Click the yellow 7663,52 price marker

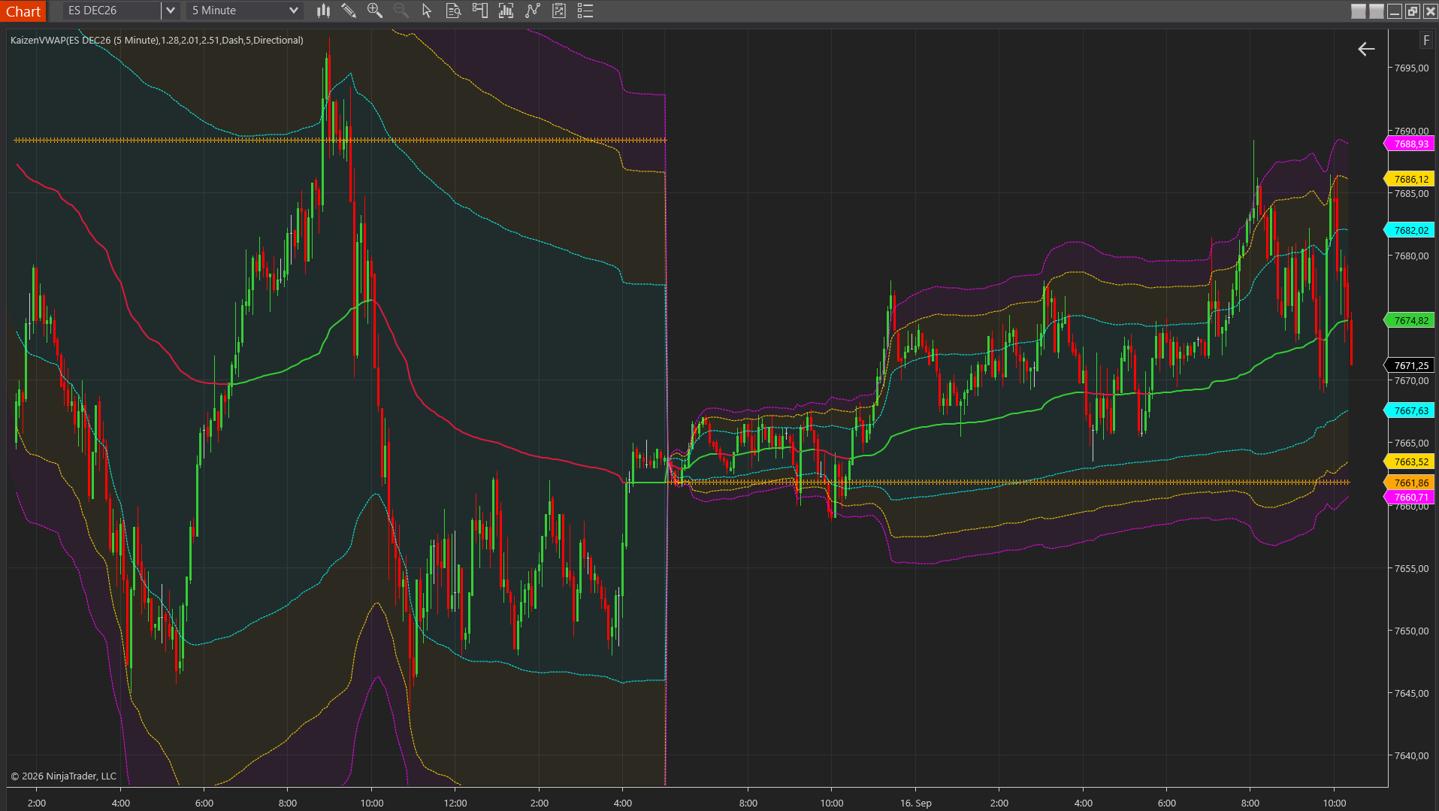coord(1410,461)
